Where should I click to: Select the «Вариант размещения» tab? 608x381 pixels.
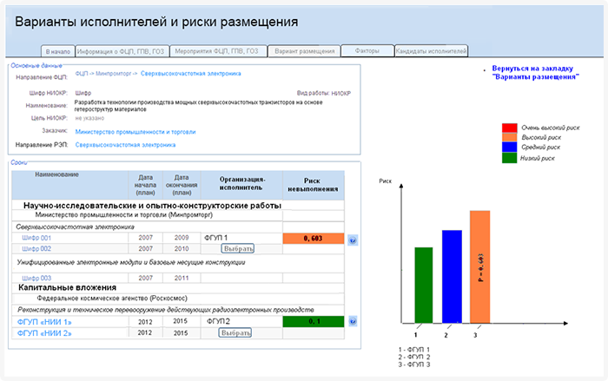(x=304, y=52)
